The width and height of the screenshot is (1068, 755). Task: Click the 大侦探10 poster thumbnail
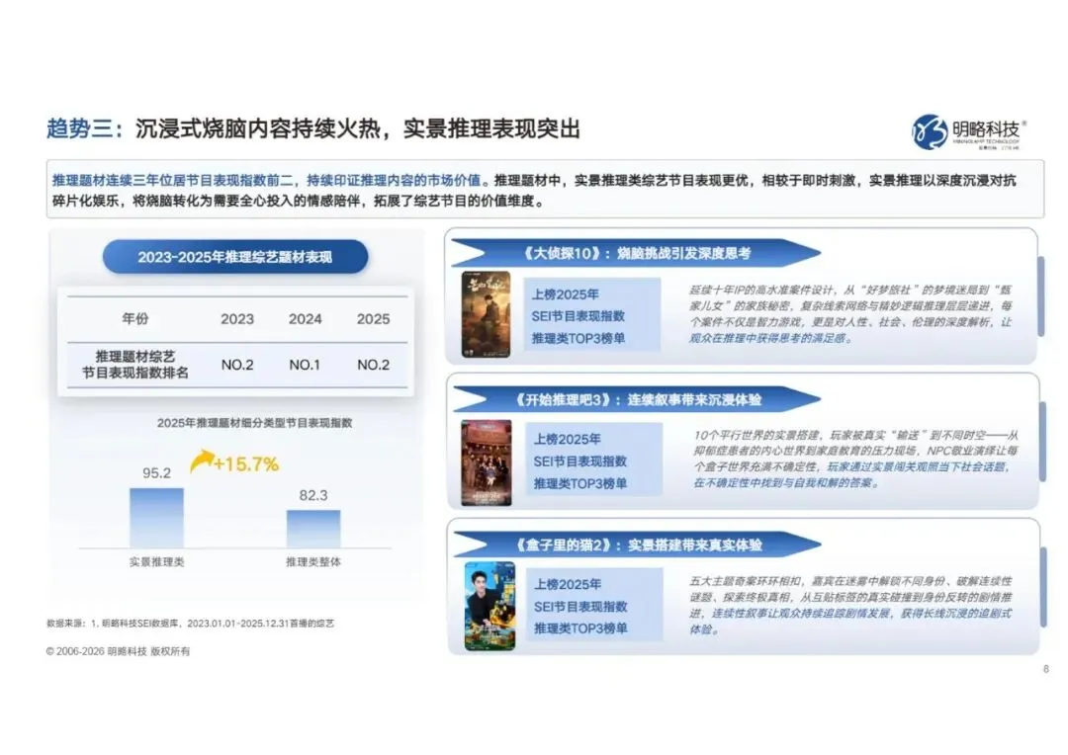(x=486, y=314)
